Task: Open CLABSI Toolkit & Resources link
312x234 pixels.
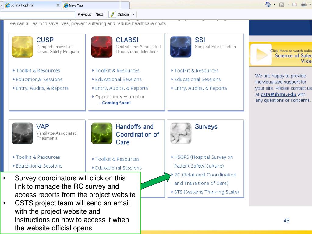Action: [x=117, y=71]
